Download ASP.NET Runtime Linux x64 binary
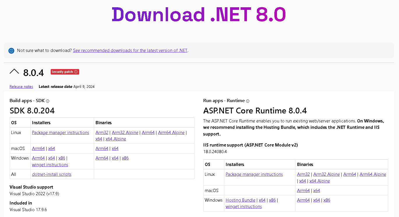 tap(303, 181)
